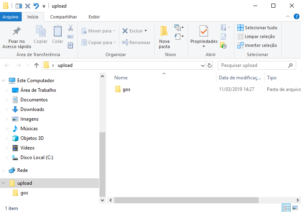
Task: Click the Editar icon in the Abrir group
Action: click(224, 36)
